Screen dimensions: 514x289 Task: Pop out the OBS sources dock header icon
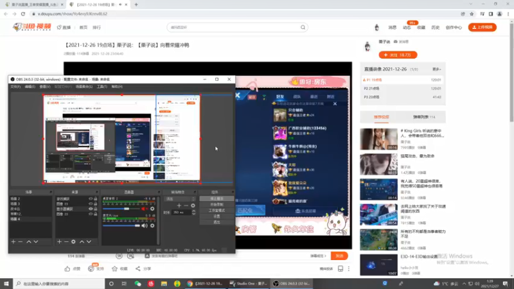pos(96,192)
